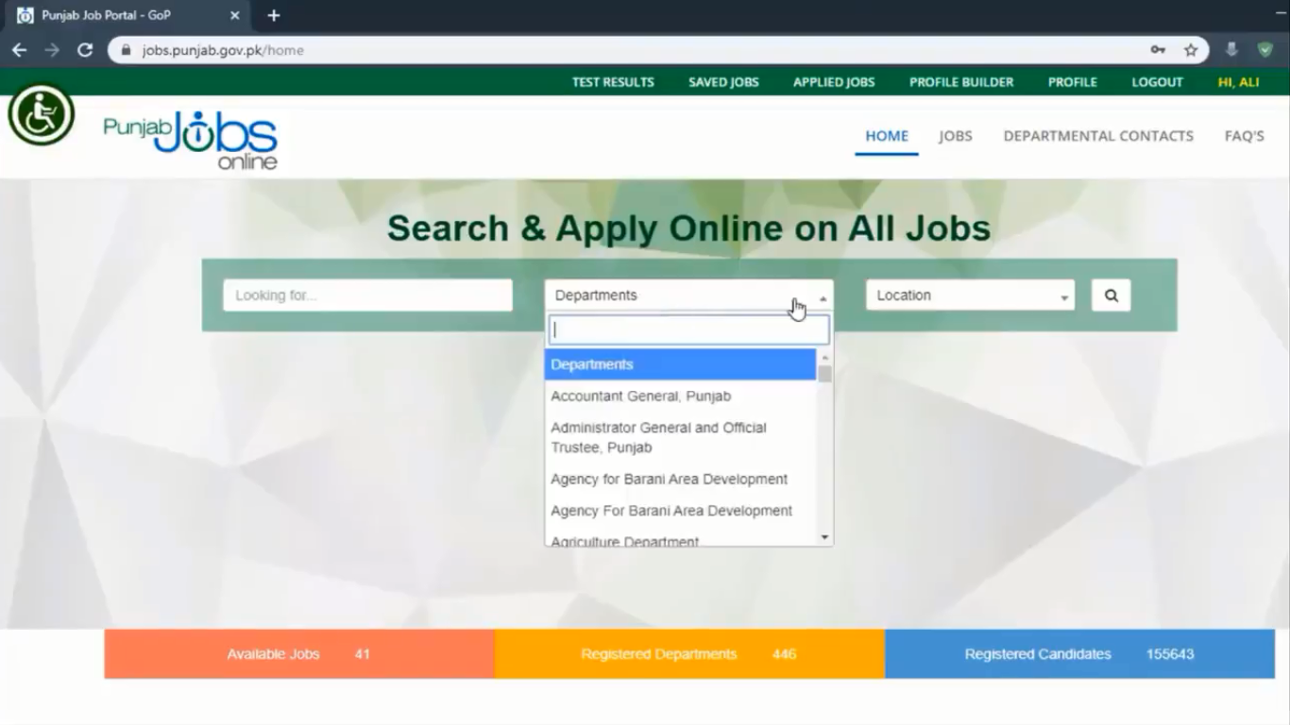Screen dimensions: 1290x725
Task: Click dropdown list scroll up arrow
Action: pyautogui.click(x=825, y=358)
